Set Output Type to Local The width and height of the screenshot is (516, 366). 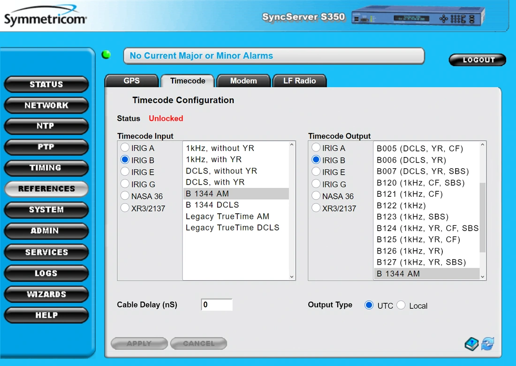[x=401, y=306]
